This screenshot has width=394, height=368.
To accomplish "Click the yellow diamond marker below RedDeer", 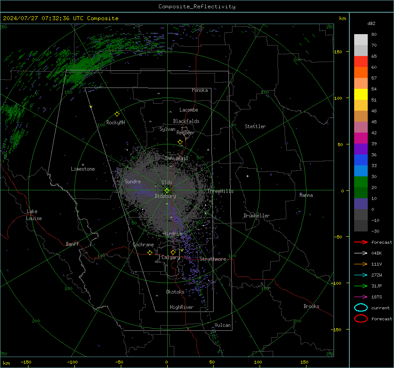I will tap(180, 142).
